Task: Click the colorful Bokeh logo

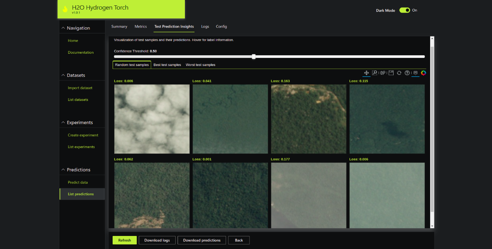Action: 424,73
